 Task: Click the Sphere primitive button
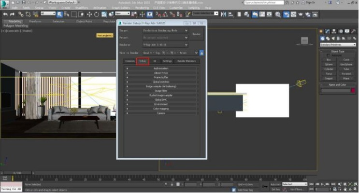(x=329, y=64)
